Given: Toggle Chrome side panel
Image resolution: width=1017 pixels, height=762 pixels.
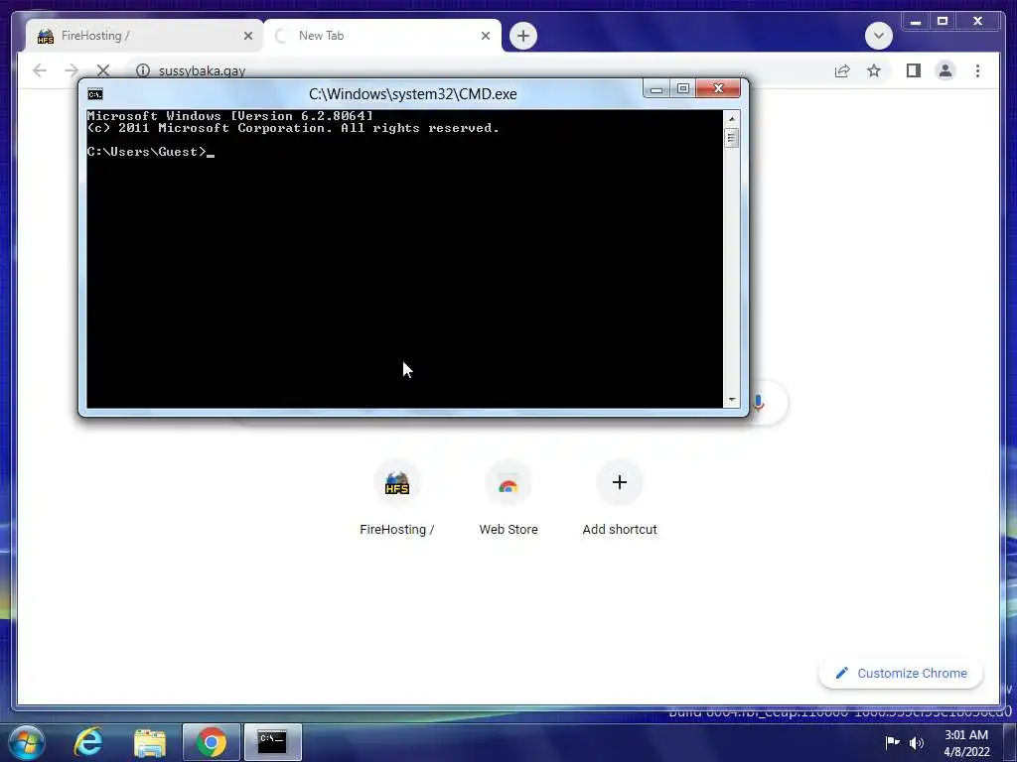Looking at the screenshot, I should point(914,70).
